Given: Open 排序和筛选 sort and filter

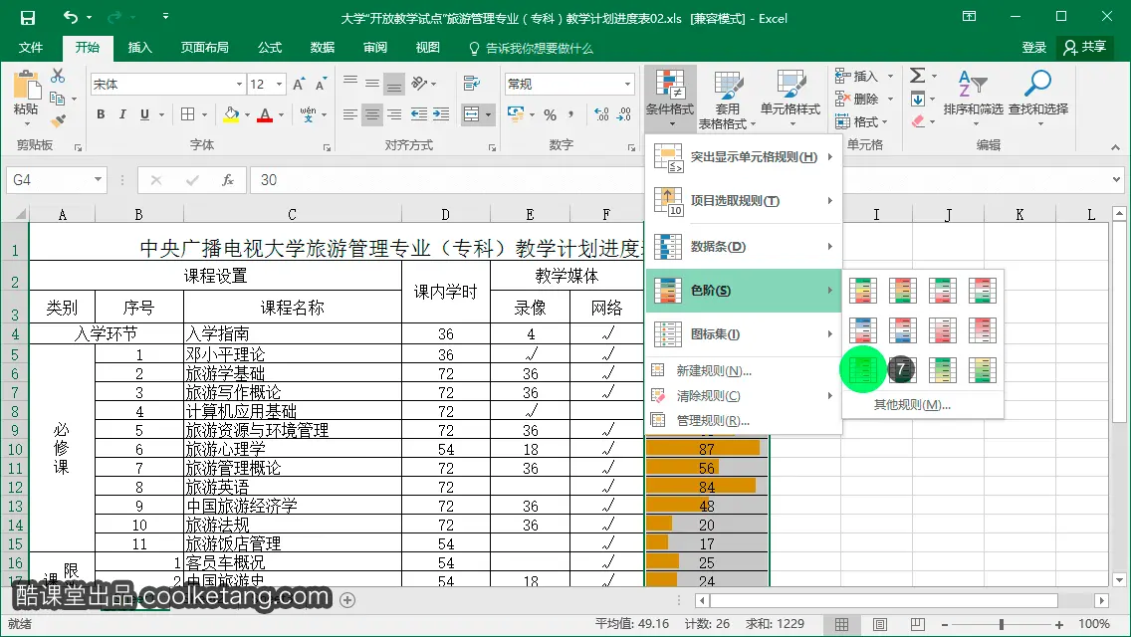Looking at the screenshot, I should point(973,99).
